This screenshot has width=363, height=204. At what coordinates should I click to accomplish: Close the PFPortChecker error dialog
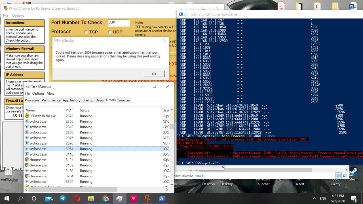164,41
